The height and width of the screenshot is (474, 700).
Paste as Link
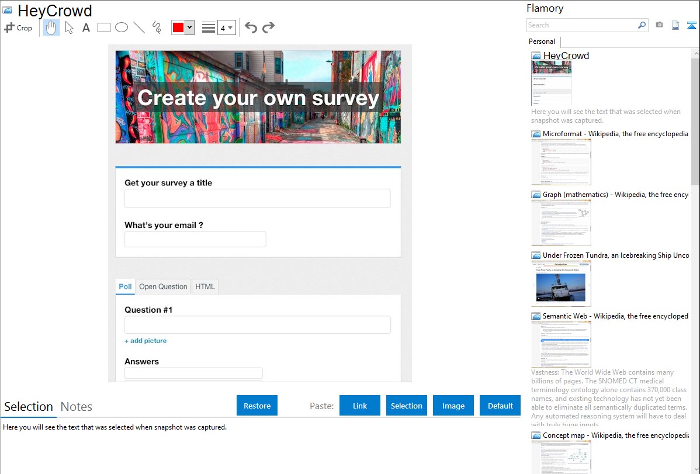coord(360,406)
